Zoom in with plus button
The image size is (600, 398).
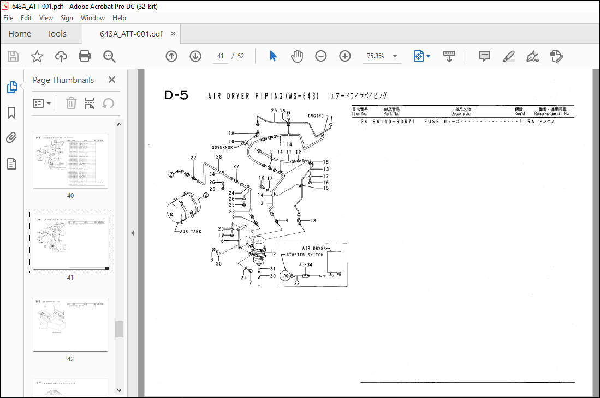[345, 56]
